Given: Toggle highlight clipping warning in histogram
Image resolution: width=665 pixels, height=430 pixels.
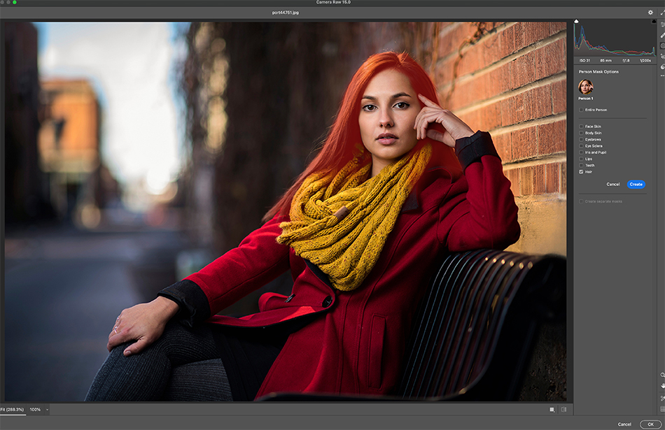Looking at the screenshot, I should coord(654,21).
